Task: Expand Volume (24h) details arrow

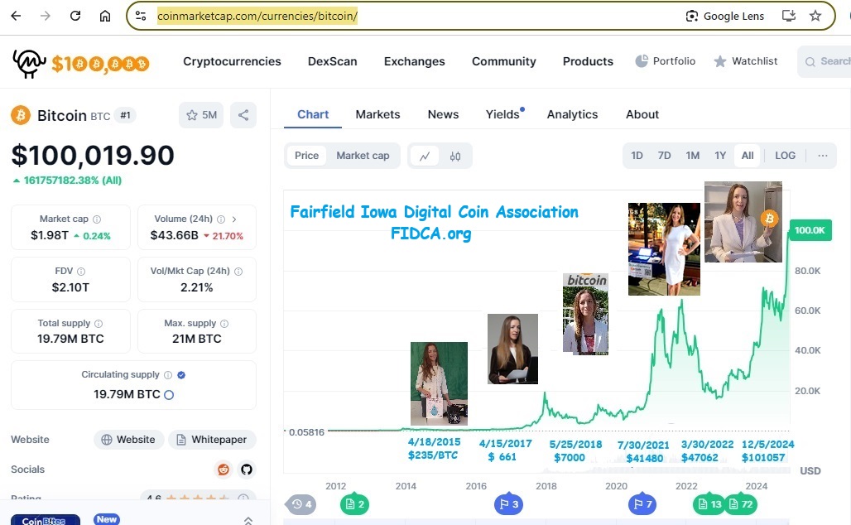Action: click(234, 219)
